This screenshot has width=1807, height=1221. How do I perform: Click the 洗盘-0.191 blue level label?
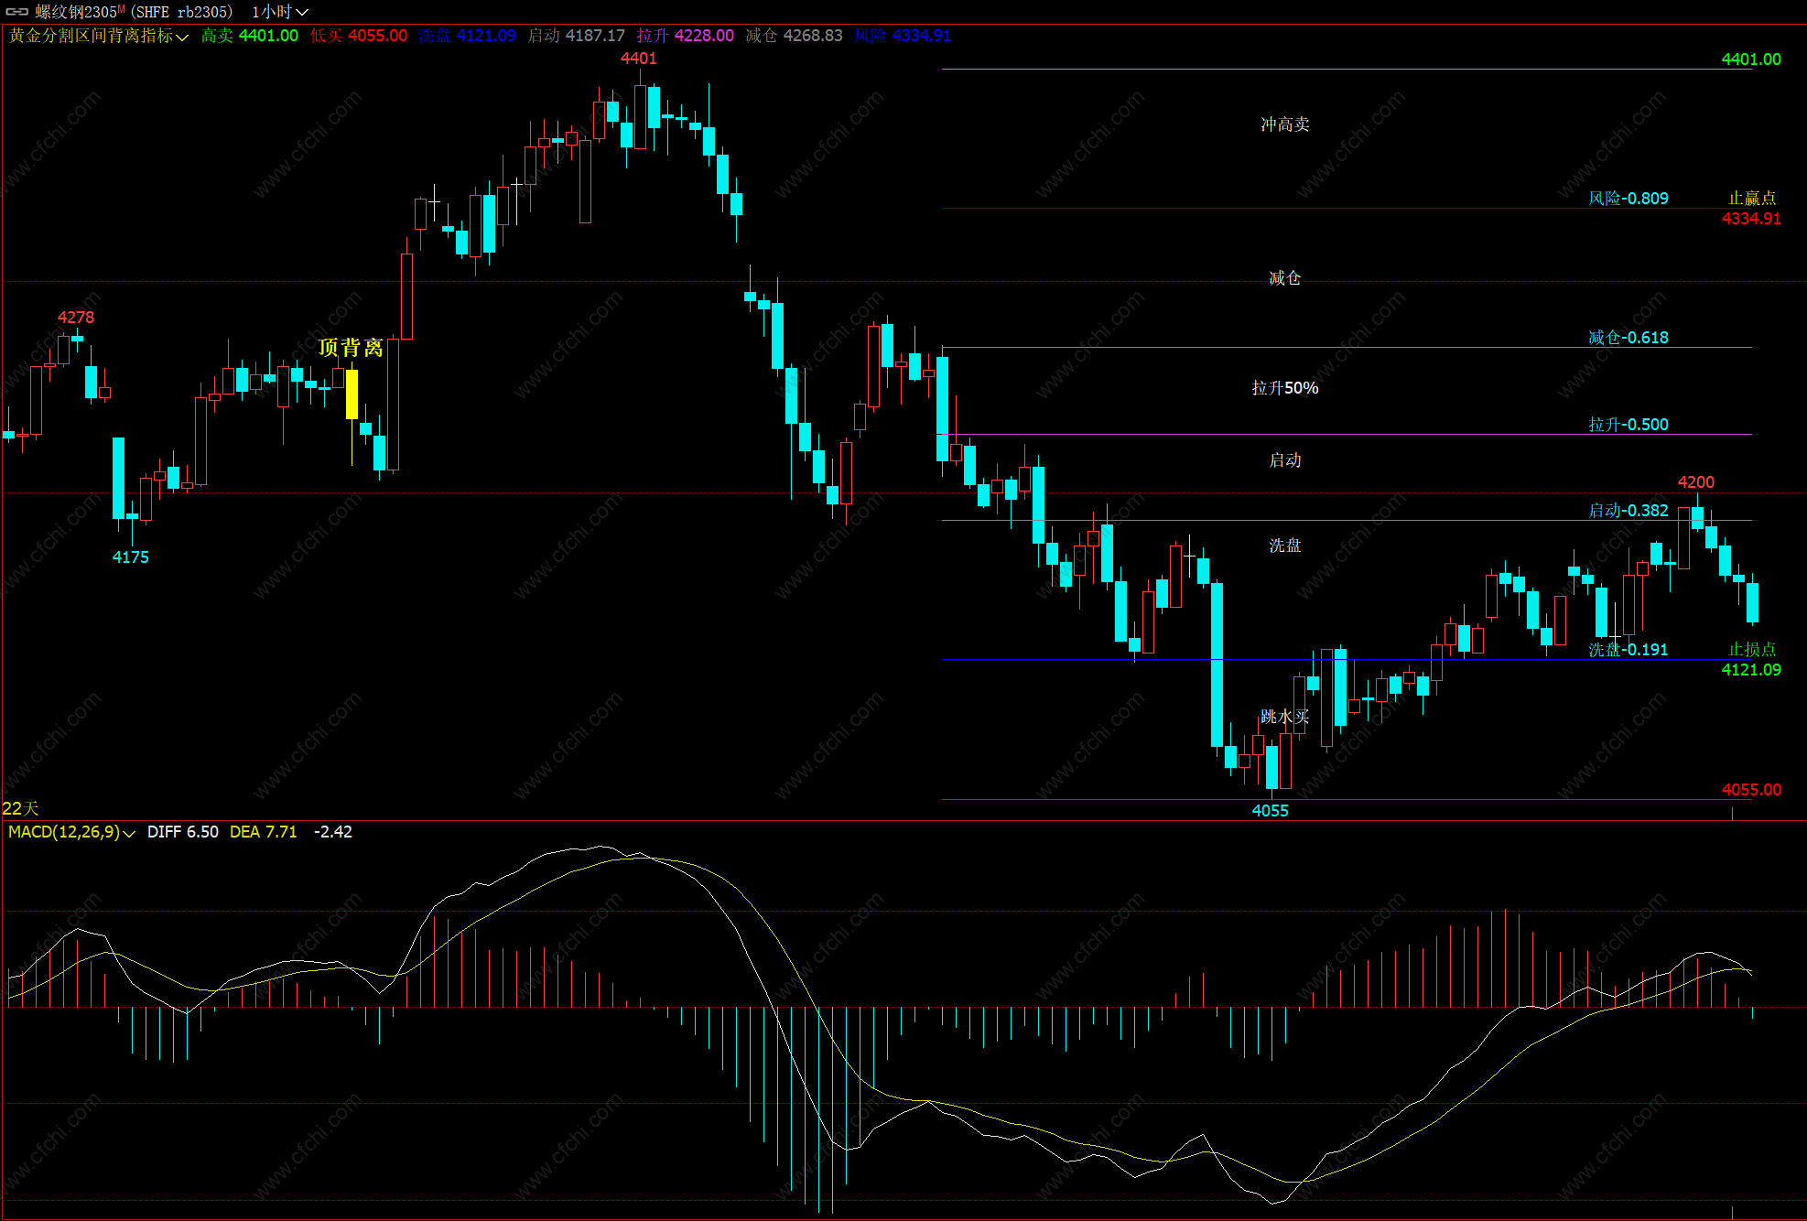(1628, 650)
